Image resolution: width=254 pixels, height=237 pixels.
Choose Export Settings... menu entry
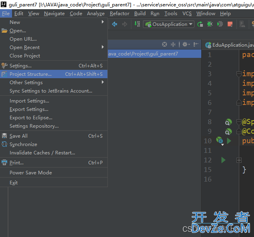54,109
